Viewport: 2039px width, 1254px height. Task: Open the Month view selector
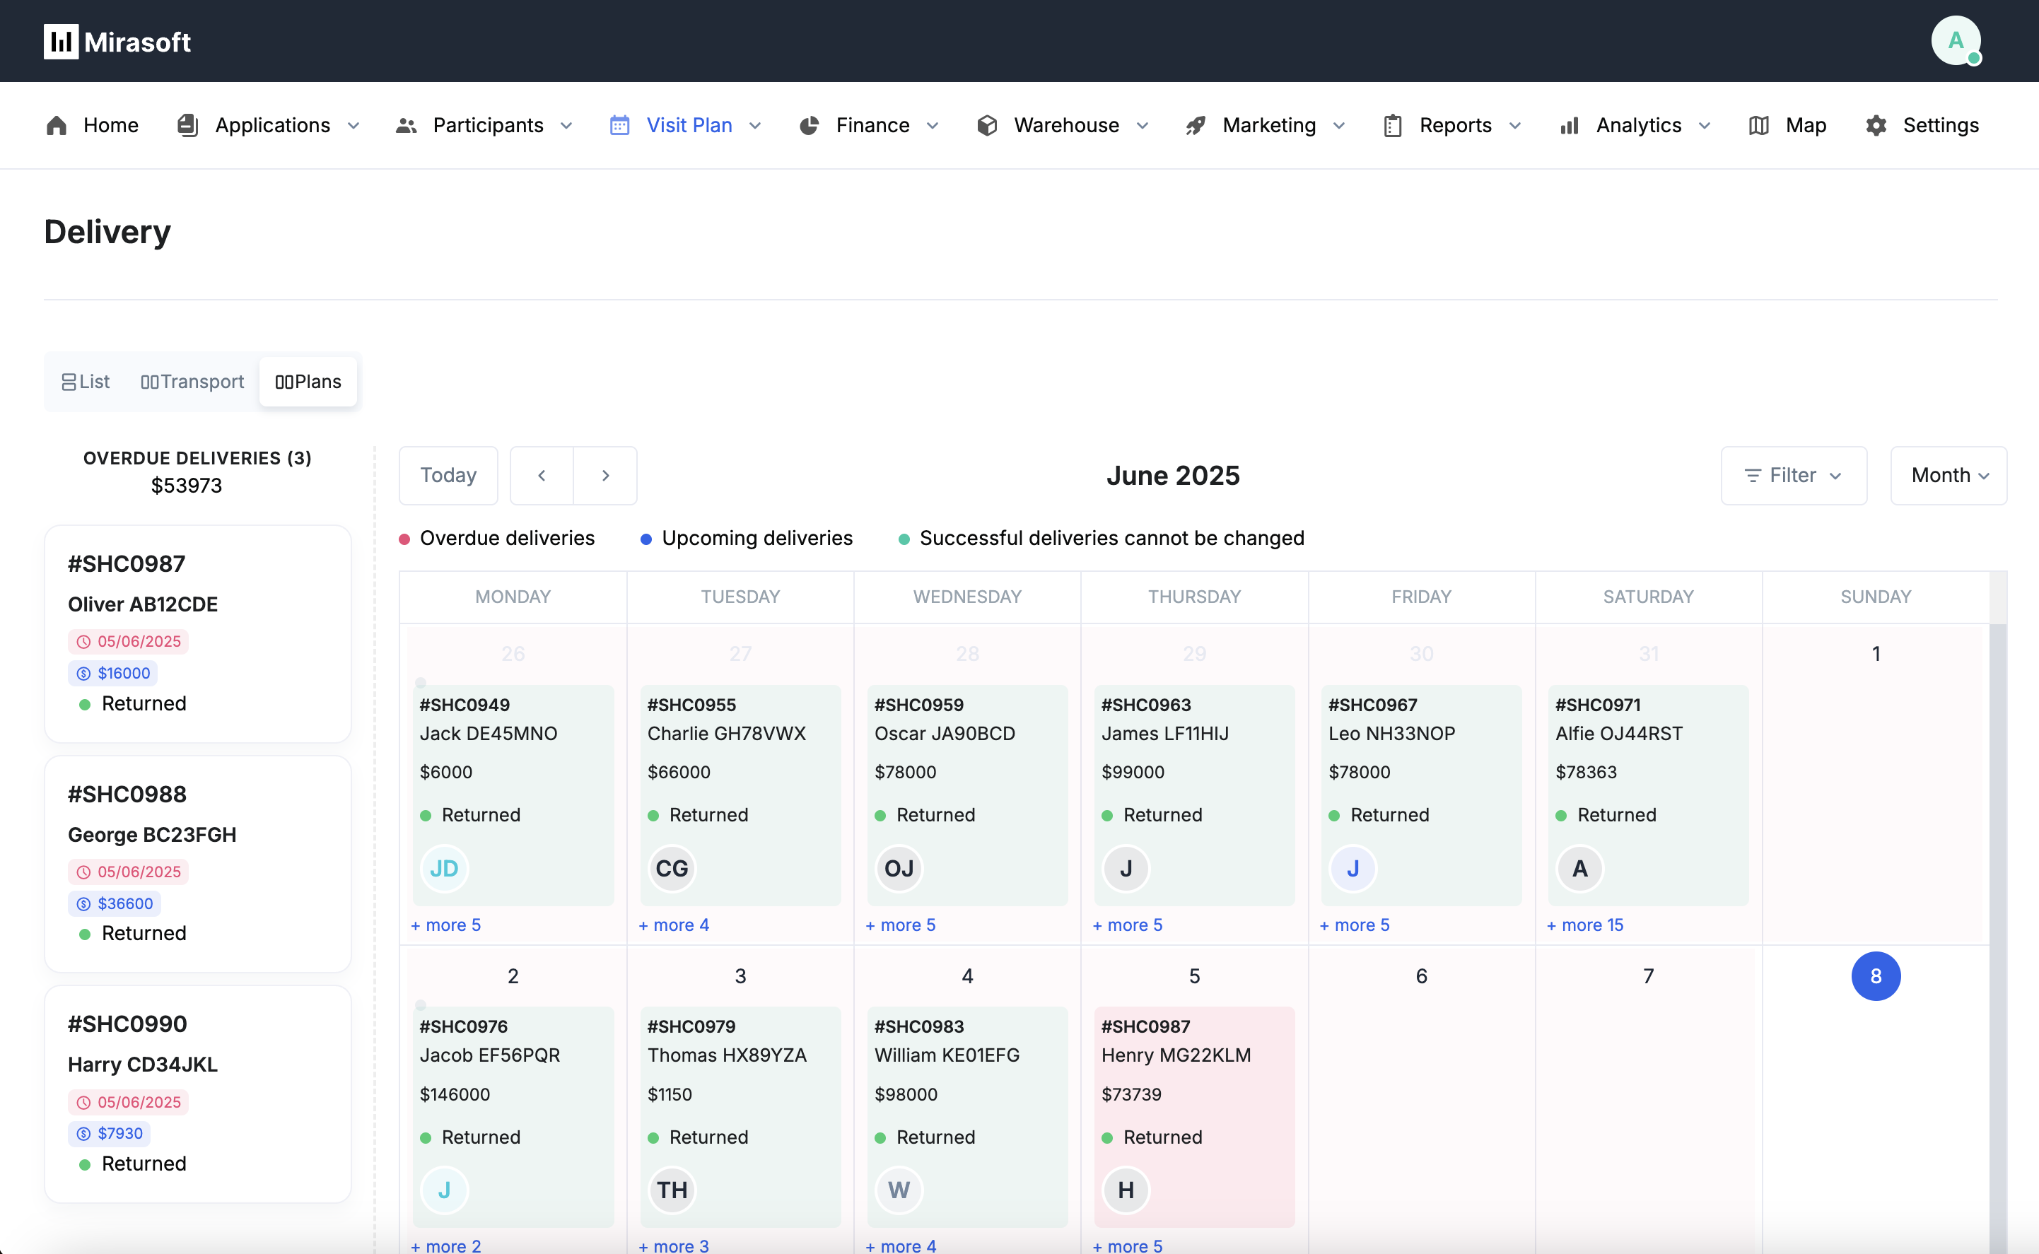1948,475
